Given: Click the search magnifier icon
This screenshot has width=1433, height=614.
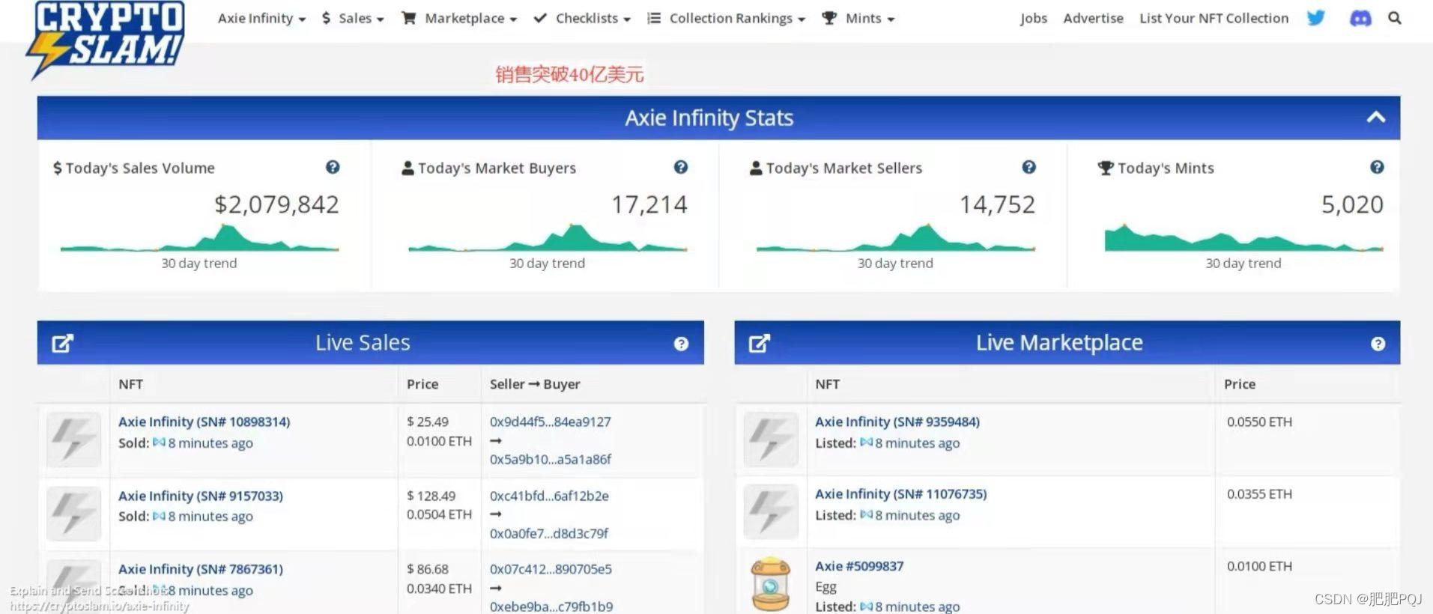Looking at the screenshot, I should tap(1394, 18).
